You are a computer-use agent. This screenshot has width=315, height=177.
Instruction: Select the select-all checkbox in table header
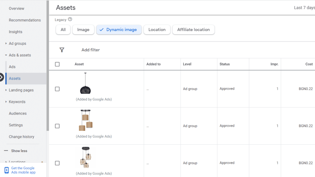57,64
